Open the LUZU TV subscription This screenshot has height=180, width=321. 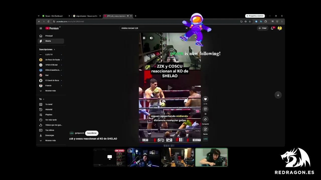[51, 54]
